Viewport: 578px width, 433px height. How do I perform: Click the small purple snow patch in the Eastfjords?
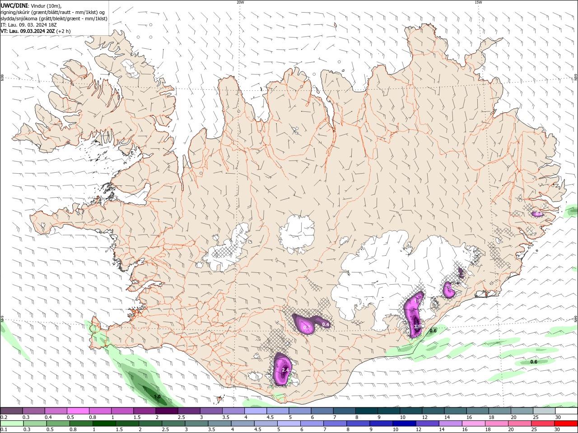537,213
